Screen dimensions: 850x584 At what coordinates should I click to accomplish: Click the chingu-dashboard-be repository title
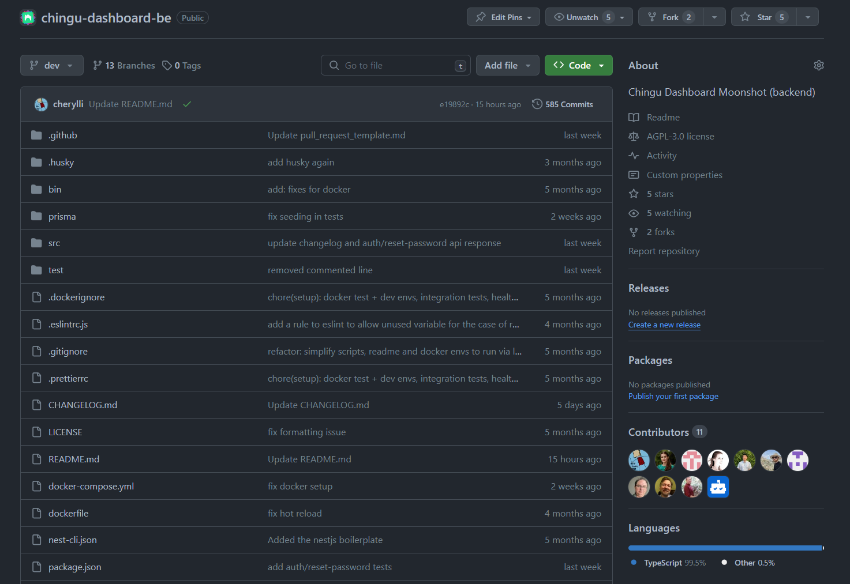pos(106,18)
